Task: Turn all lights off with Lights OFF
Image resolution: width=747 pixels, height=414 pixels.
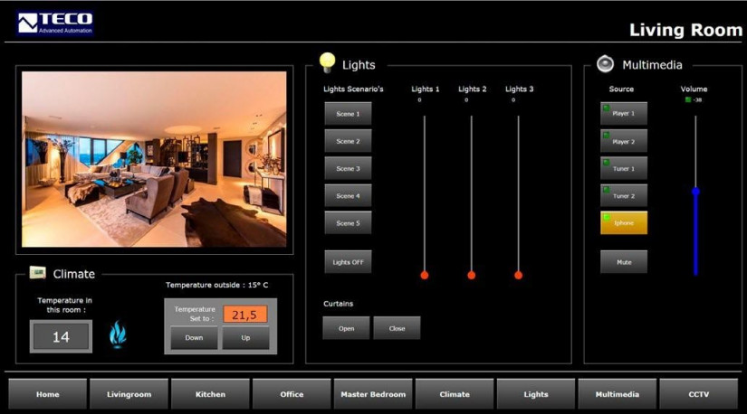Action: point(348,262)
